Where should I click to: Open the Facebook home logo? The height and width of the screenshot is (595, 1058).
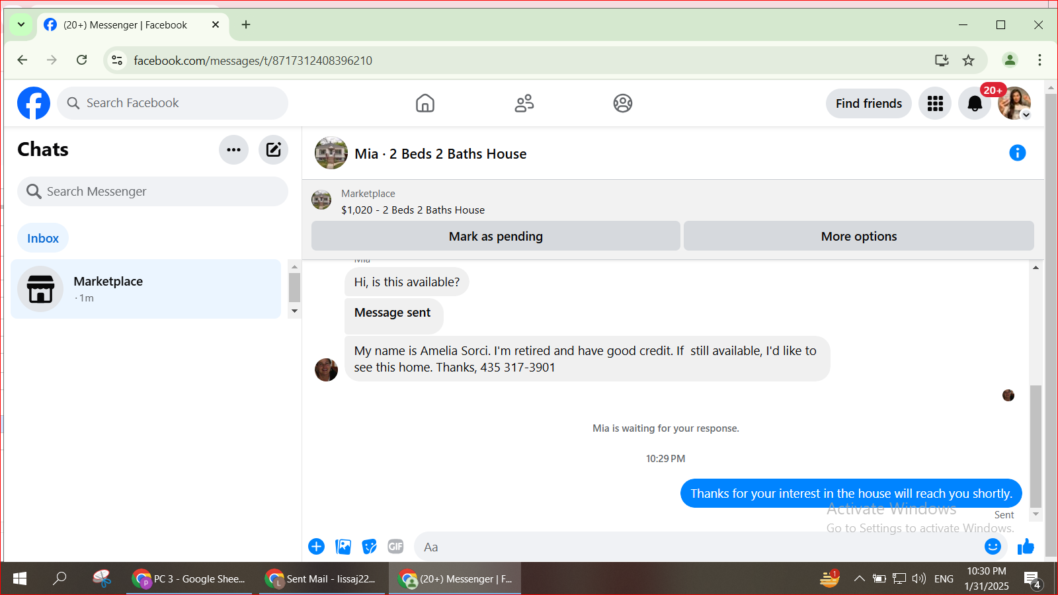point(34,103)
